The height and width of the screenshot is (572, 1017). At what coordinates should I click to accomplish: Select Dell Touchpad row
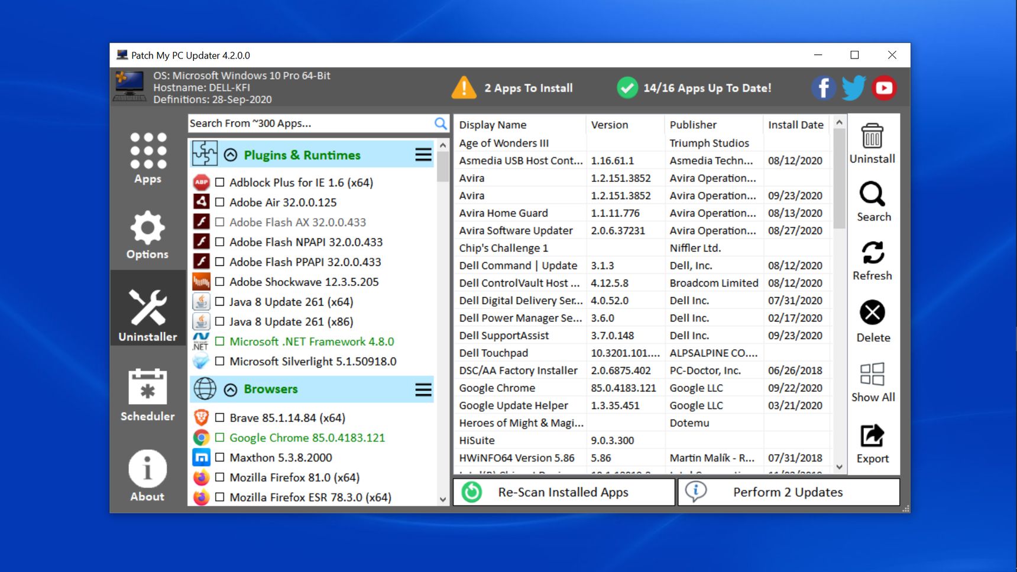643,353
